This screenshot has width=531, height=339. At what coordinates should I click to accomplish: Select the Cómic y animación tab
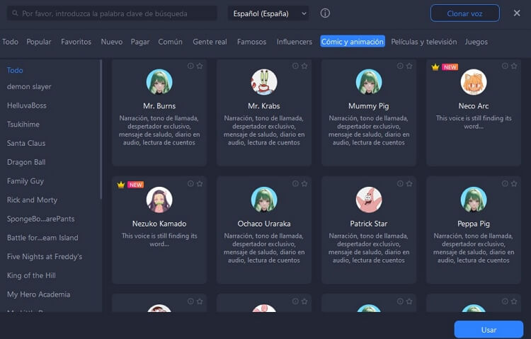[353, 41]
